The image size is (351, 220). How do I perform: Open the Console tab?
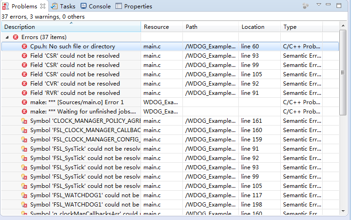(x=95, y=6)
